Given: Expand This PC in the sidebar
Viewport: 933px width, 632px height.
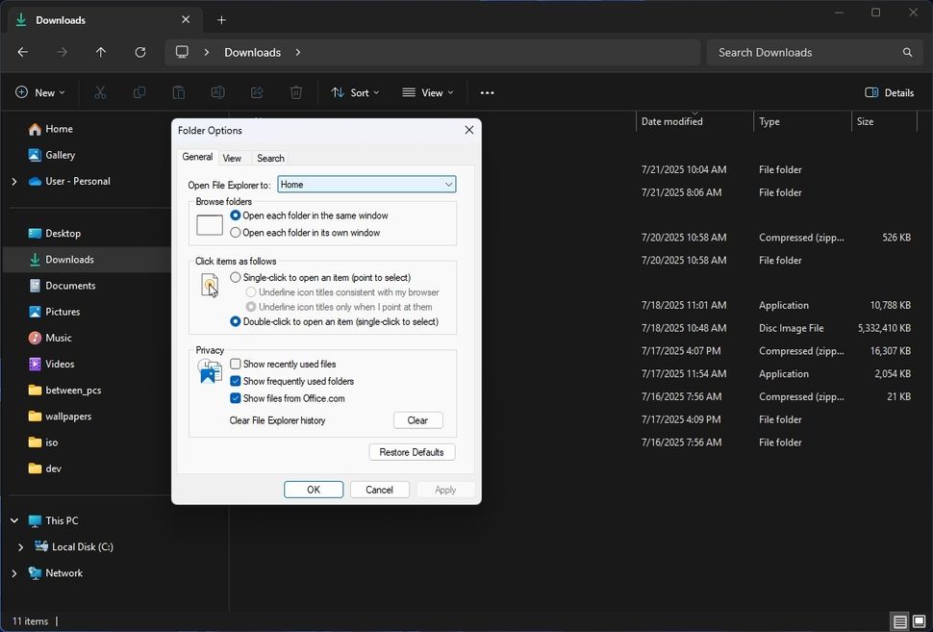Looking at the screenshot, I should click(x=13, y=520).
